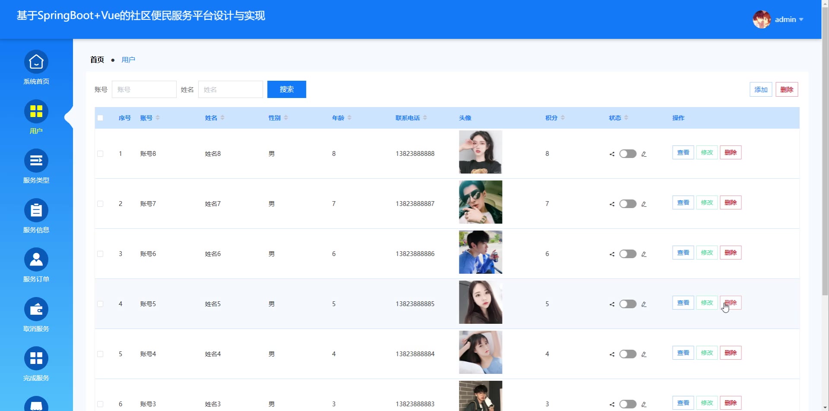Open the 服务类型 sidebar icon
The image size is (829, 411).
coord(36,161)
